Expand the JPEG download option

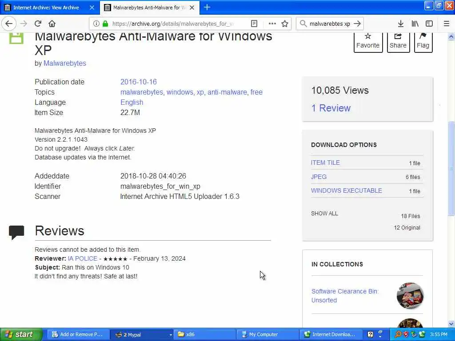coord(319,177)
